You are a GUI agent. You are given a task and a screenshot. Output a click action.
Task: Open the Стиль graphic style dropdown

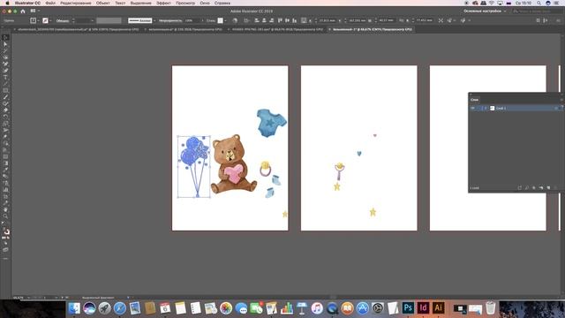225,20
